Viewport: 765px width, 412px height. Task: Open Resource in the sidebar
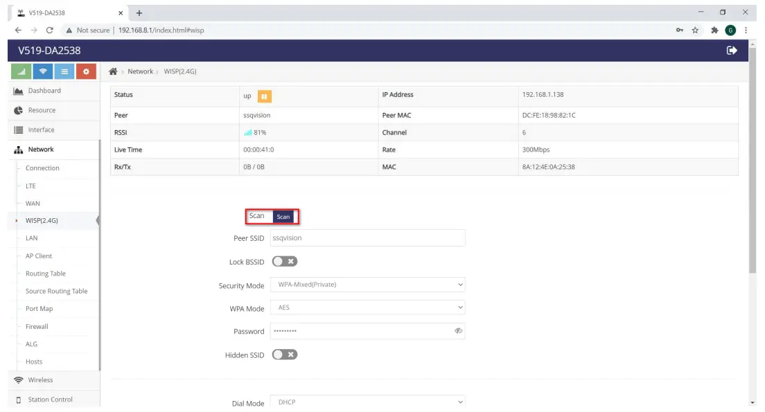point(53,110)
